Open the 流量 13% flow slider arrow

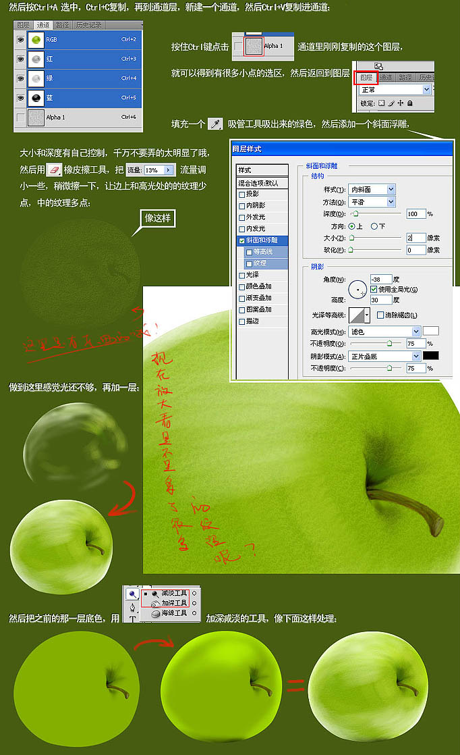click(168, 170)
